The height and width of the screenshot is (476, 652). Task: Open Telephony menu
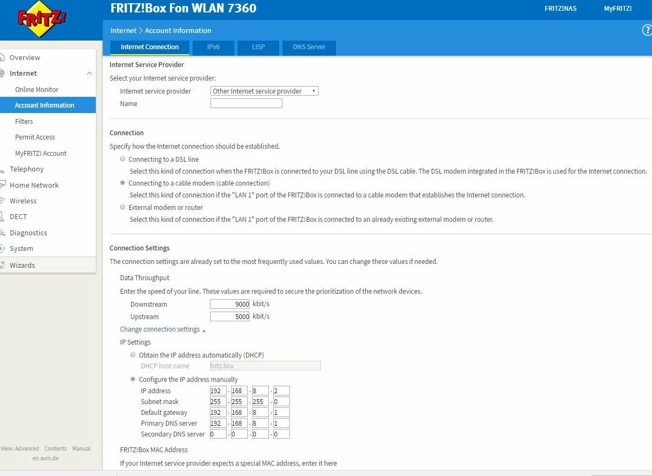(x=27, y=169)
